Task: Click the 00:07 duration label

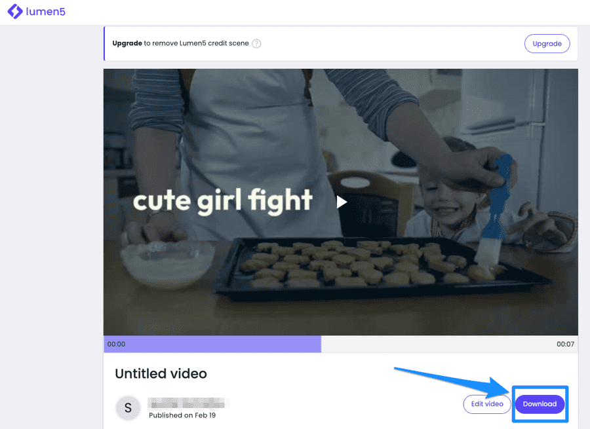Action: tap(565, 344)
